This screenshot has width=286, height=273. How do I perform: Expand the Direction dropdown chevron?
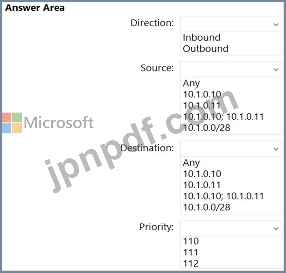pyautogui.click(x=276, y=24)
